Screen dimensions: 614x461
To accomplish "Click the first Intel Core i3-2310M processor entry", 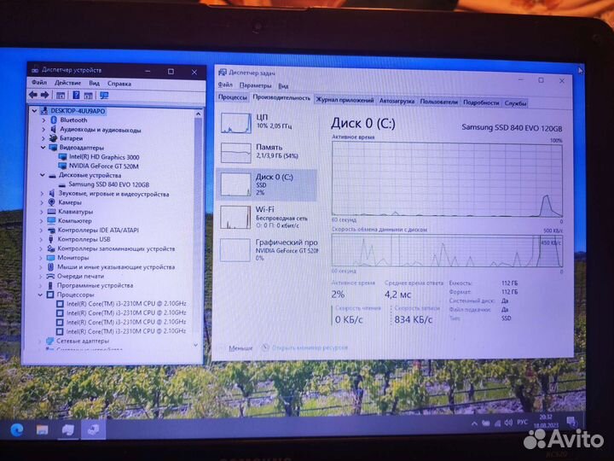I will coord(126,303).
